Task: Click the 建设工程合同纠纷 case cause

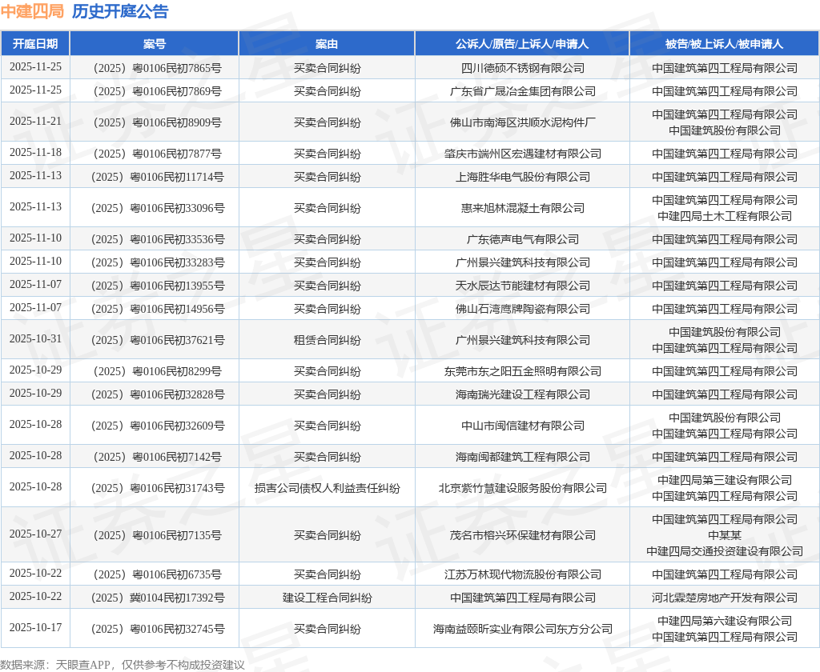Action: (x=327, y=598)
